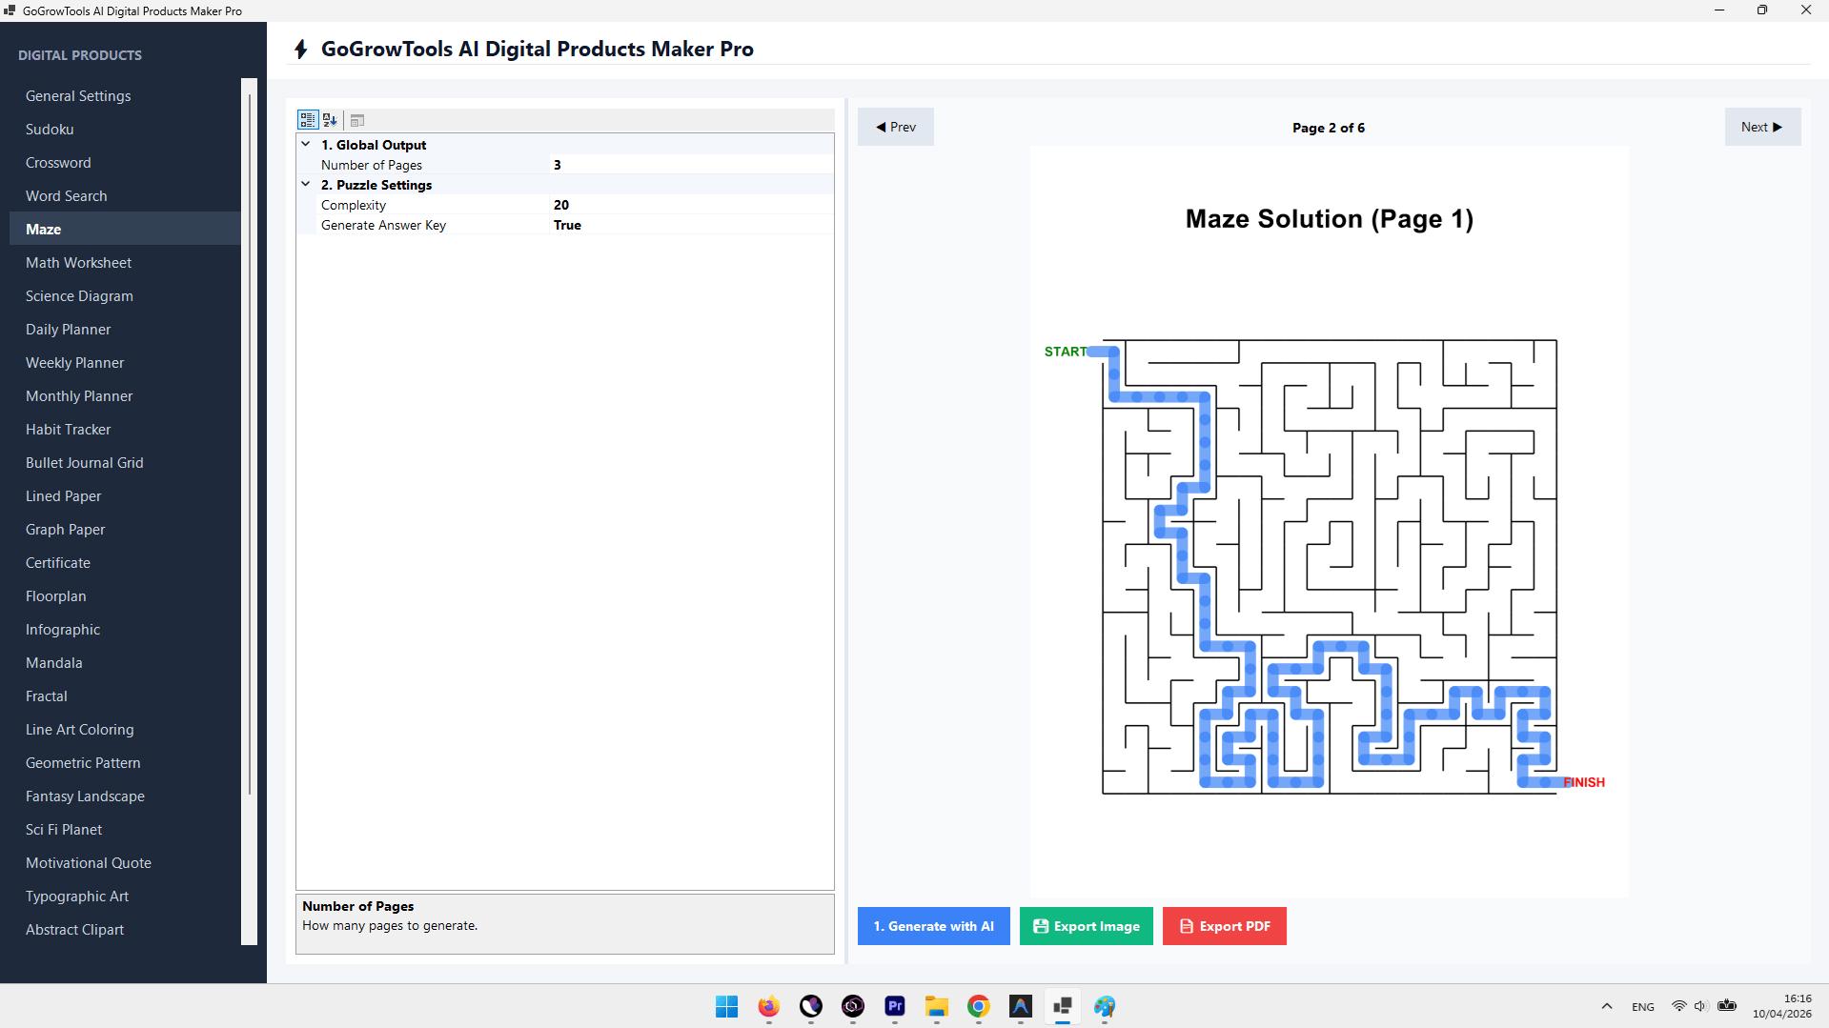Open General Settings in sidebar
This screenshot has height=1028, width=1829.
pyautogui.click(x=125, y=95)
